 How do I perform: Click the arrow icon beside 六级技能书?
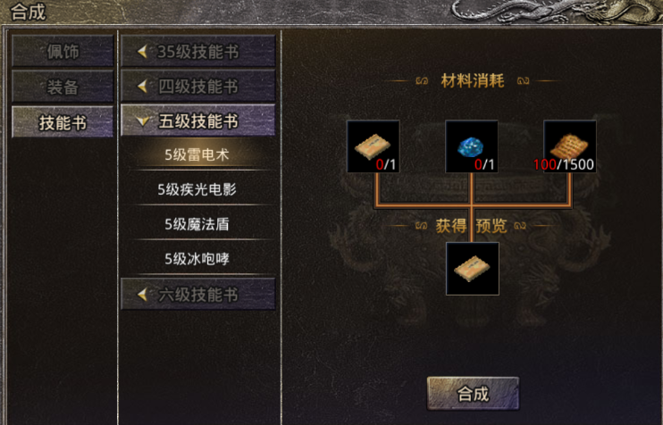pyautogui.click(x=142, y=294)
